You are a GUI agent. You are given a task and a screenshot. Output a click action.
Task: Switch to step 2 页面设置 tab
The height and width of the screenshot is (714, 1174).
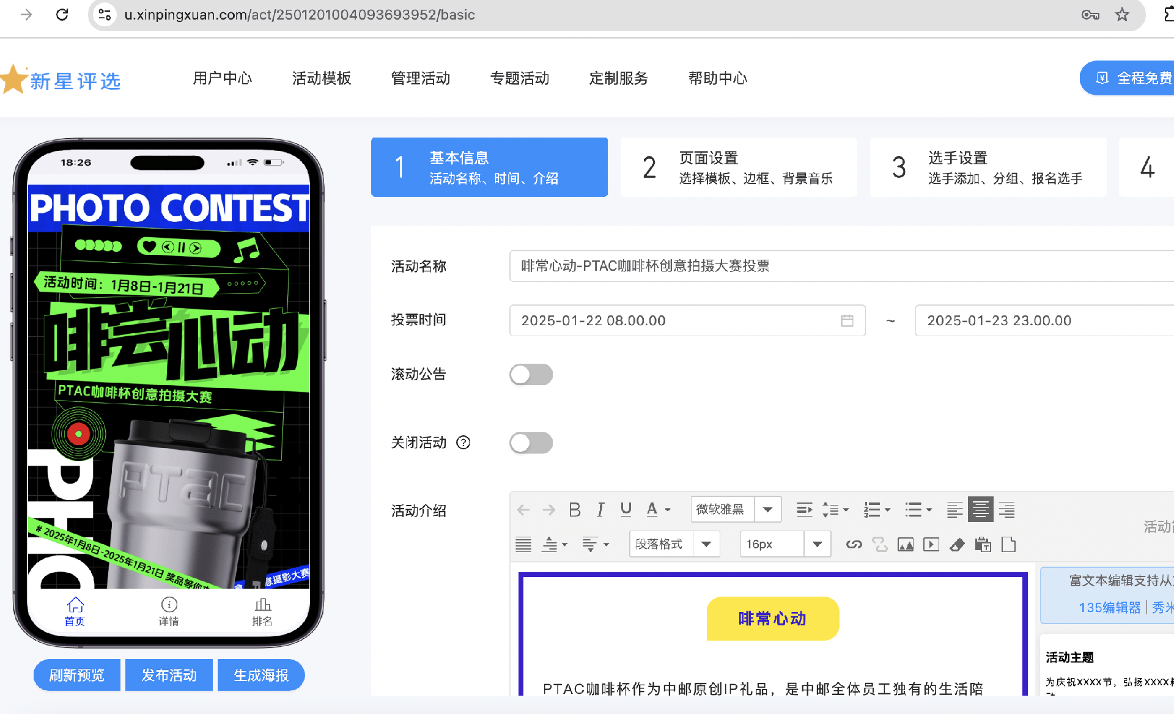tap(739, 167)
